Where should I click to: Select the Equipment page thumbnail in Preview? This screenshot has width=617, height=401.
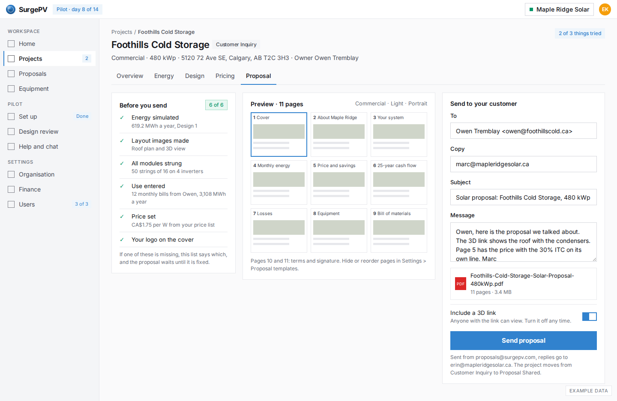click(x=339, y=230)
